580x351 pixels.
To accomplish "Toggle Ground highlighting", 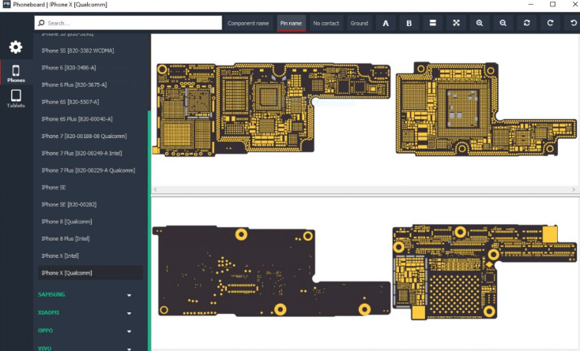I will (360, 23).
